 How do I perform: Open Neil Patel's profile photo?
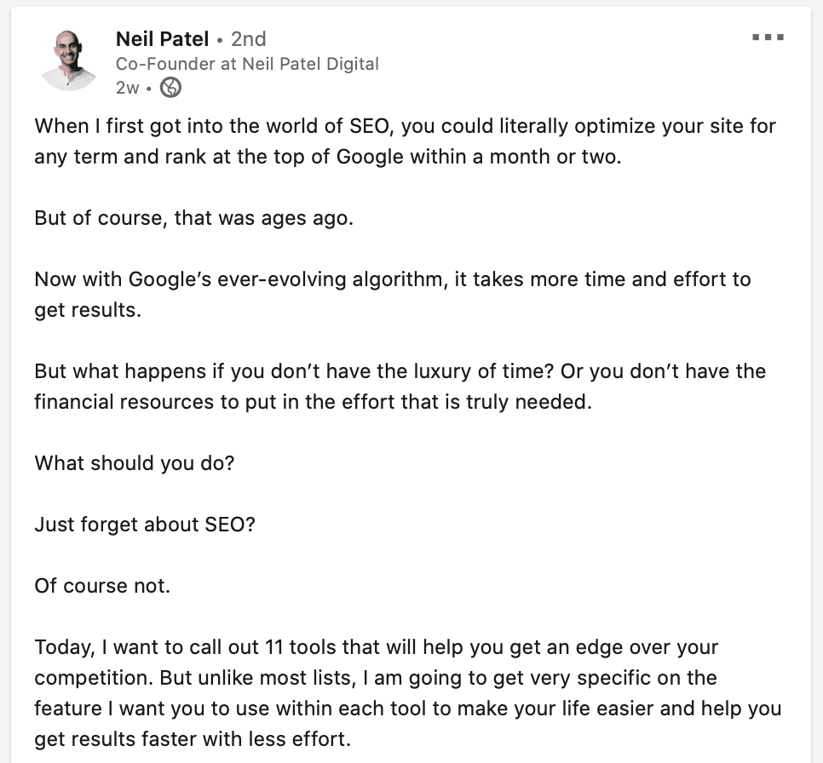[69, 60]
